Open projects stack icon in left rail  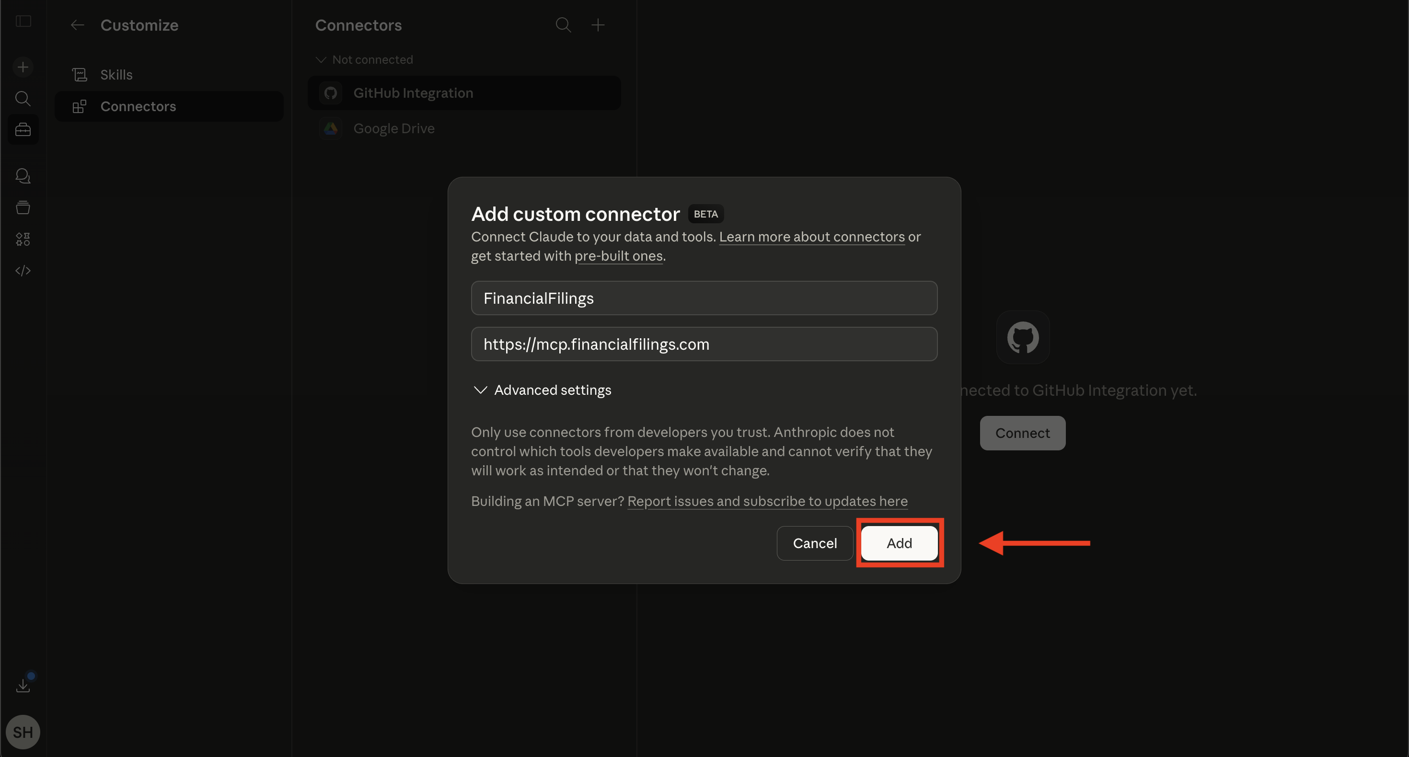[x=23, y=207]
